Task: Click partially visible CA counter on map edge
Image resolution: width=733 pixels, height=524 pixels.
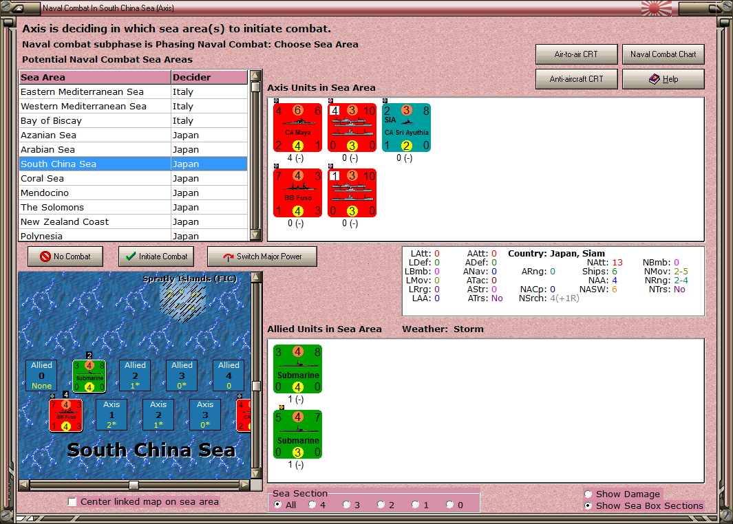Action: [x=244, y=415]
